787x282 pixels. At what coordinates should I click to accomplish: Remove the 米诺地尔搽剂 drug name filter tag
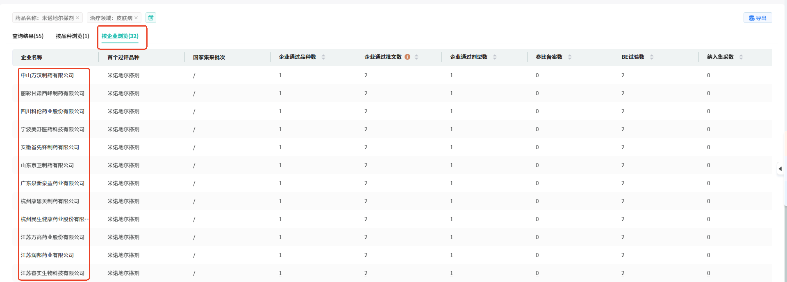(x=77, y=18)
